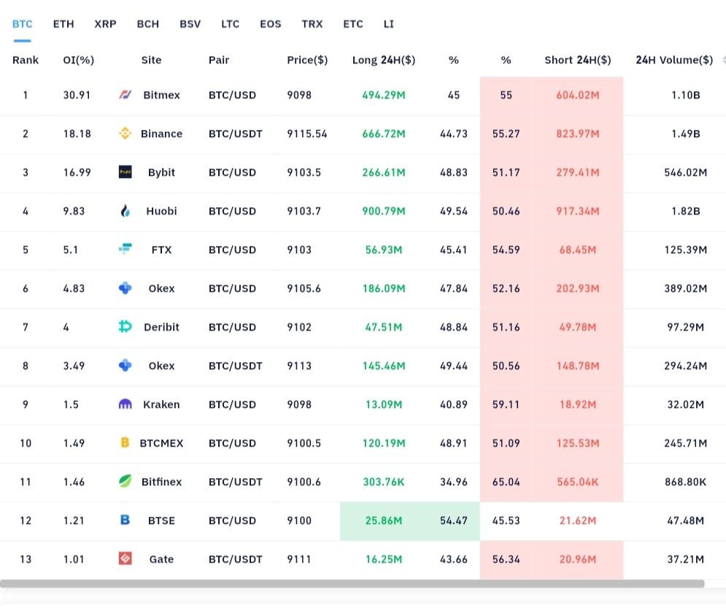Click Okex logo in BTC/USDT row

tap(125, 366)
